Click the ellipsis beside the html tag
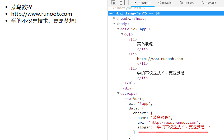This screenshot has width=224, height=140. [x=110, y=13]
